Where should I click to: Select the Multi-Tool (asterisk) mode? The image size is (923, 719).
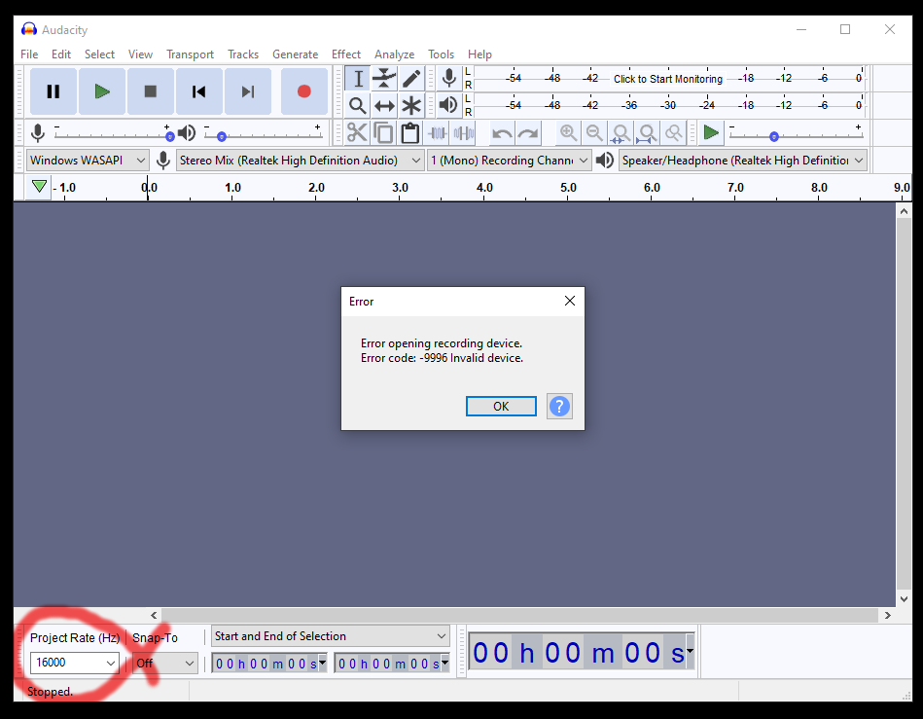[x=410, y=105]
